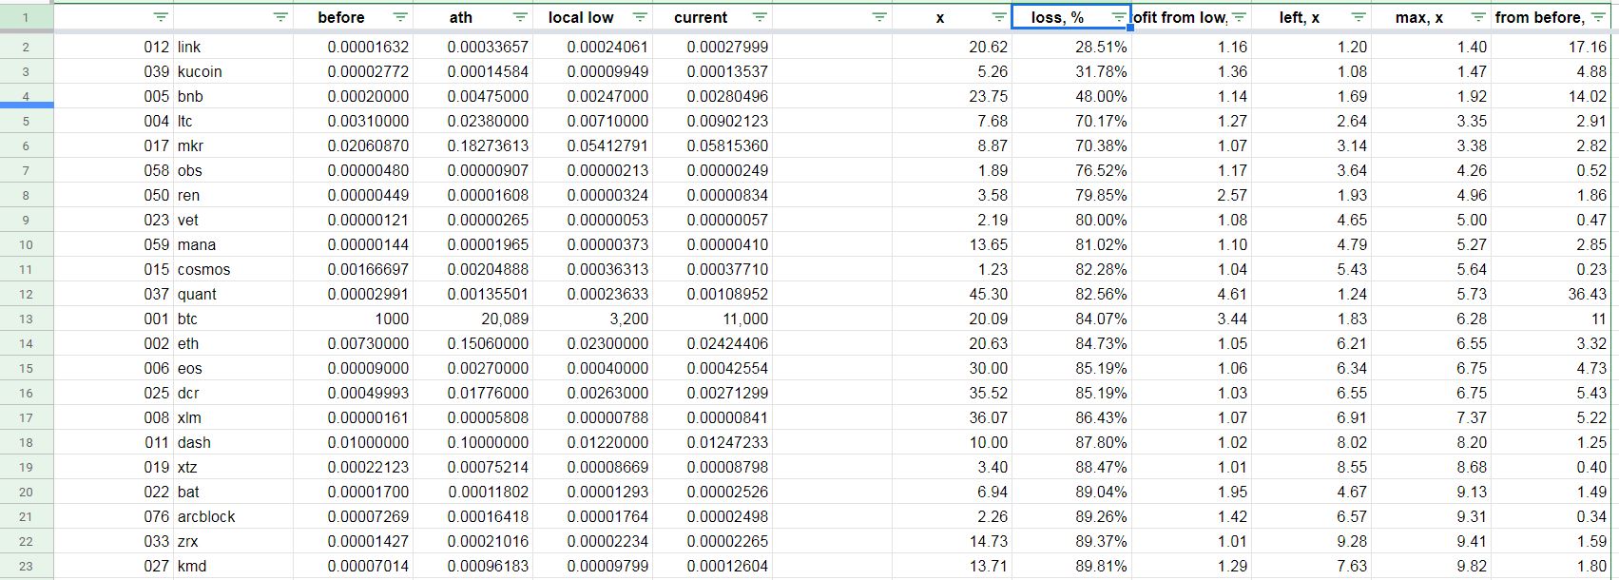Click the 'bnb' coin name cell

pyautogui.click(x=233, y=96)
